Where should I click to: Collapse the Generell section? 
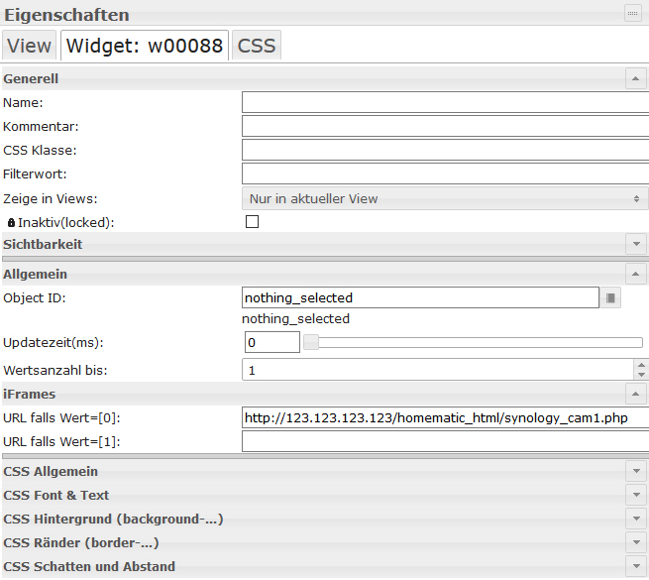[636, 78]
